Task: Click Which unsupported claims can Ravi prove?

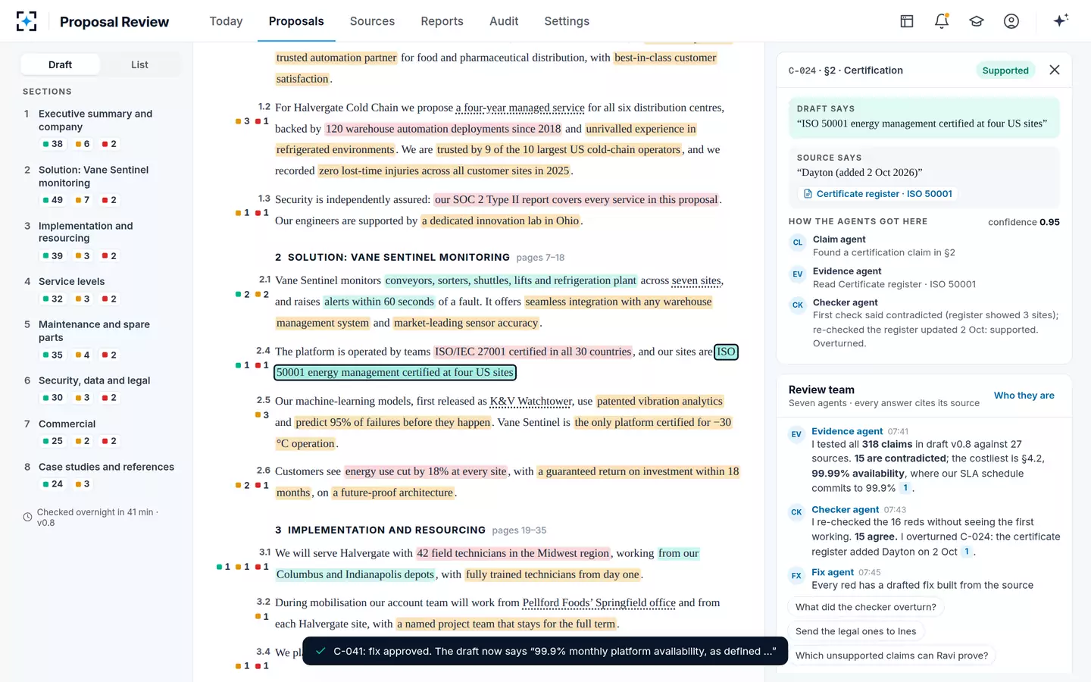Action: pos(892,655)
